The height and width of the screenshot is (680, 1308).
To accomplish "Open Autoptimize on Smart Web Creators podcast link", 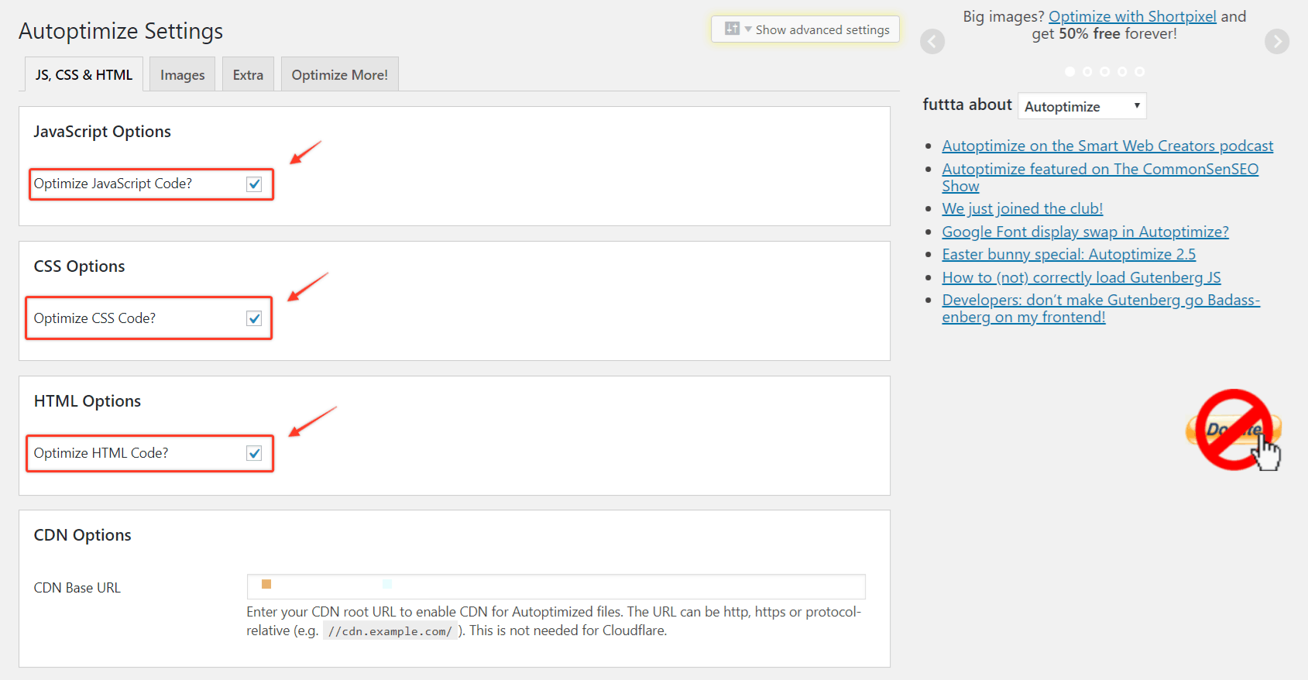I will 1107,146.
